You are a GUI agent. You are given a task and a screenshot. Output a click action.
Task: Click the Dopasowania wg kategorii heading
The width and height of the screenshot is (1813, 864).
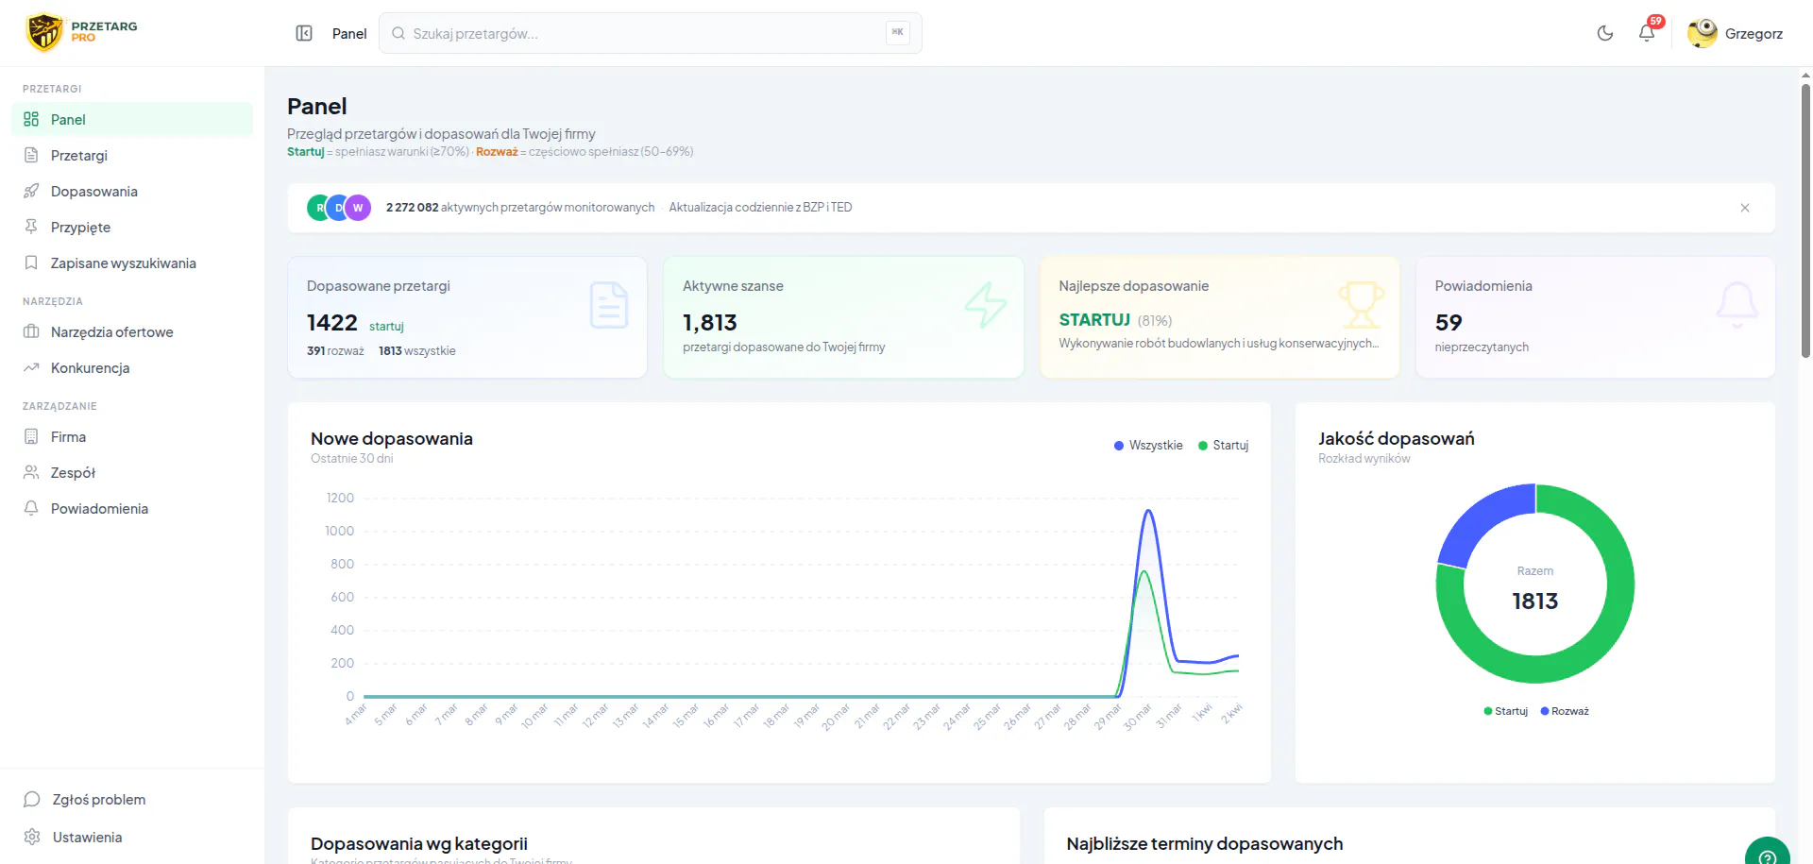coord(419,843)
